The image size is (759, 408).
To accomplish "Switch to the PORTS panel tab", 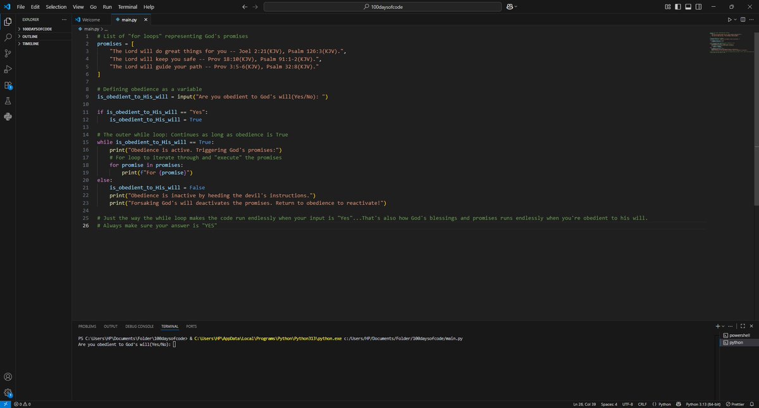I will [192, 326].
